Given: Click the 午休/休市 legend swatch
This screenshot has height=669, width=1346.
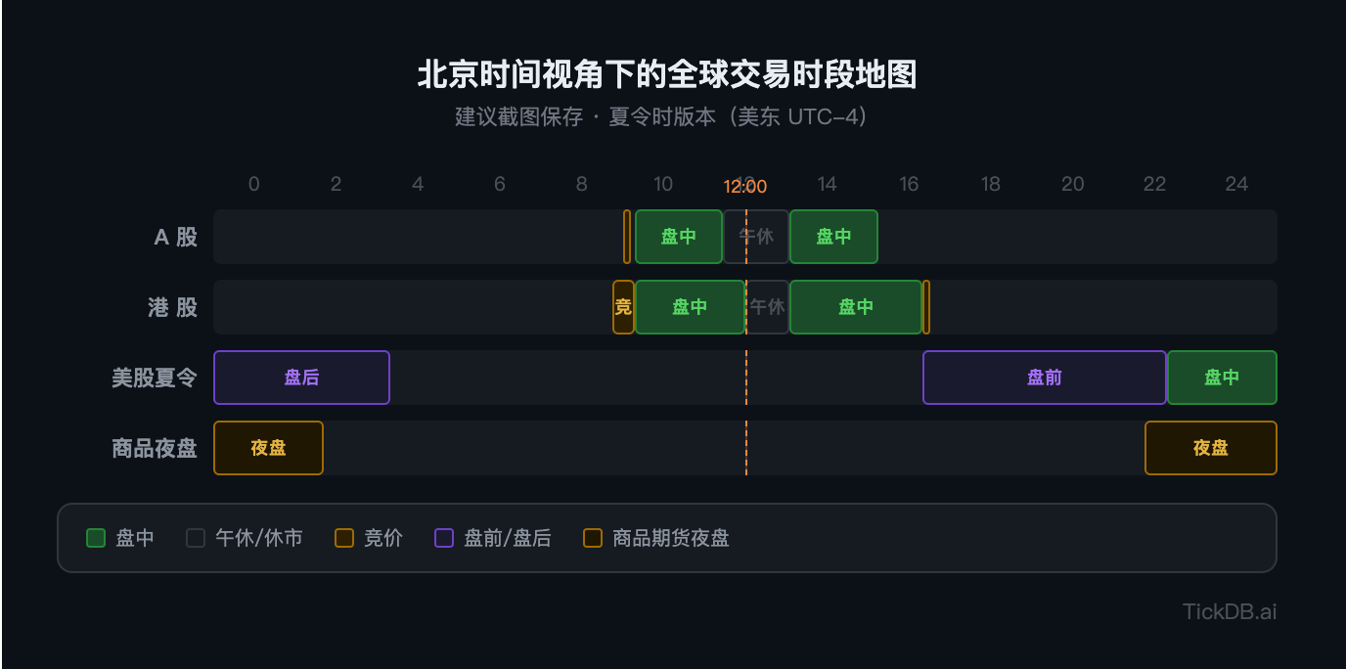Looking at the screenshot, I should coord(196,538).
